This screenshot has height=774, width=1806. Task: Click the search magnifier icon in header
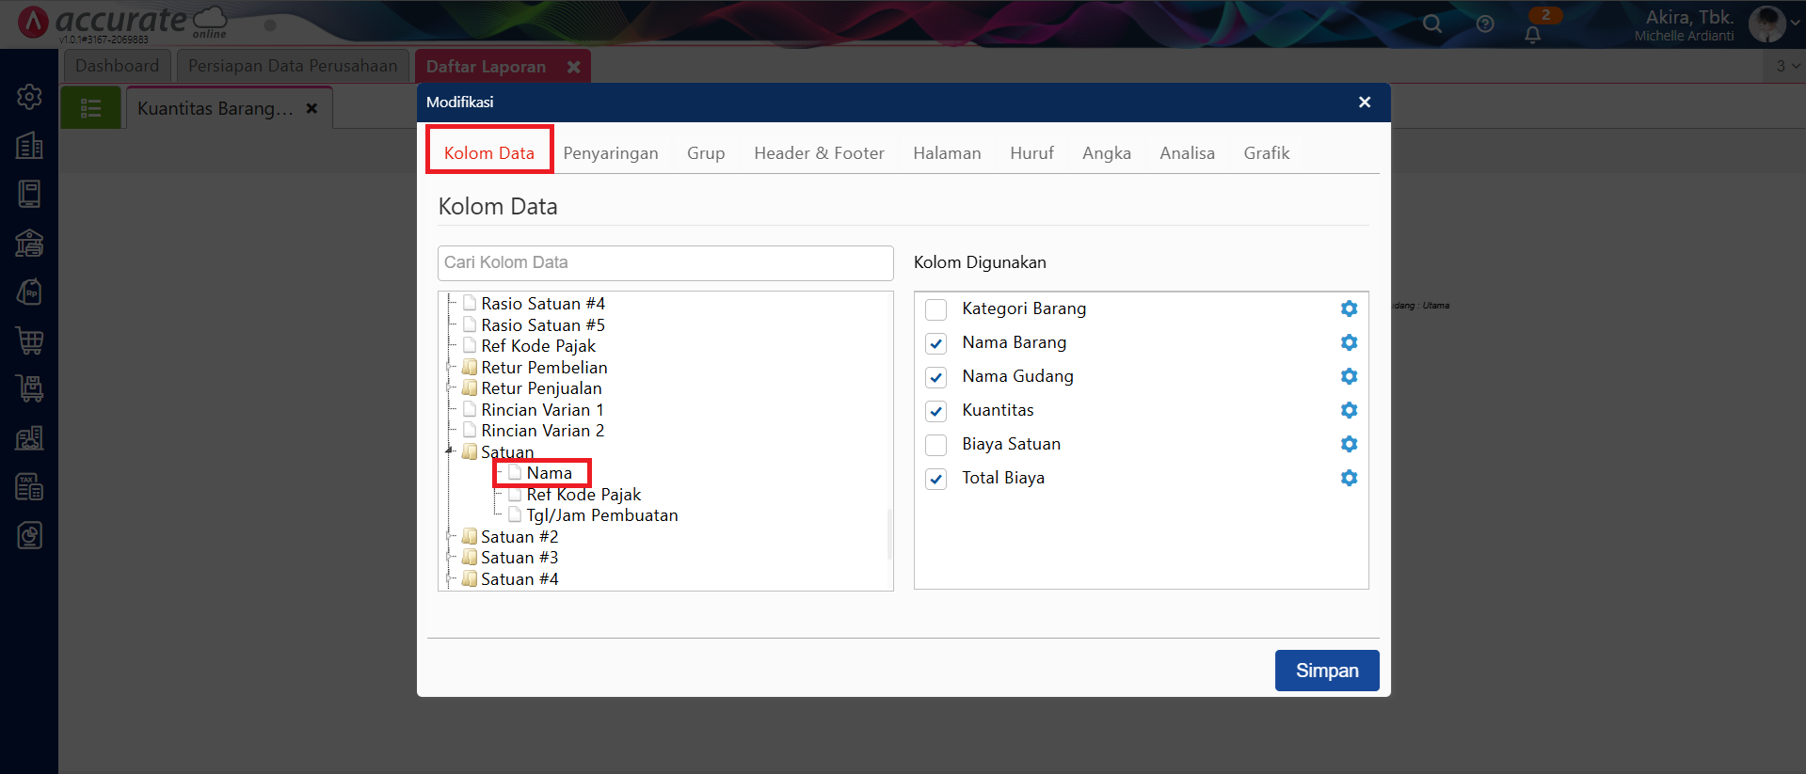[x=1431, y=24]
